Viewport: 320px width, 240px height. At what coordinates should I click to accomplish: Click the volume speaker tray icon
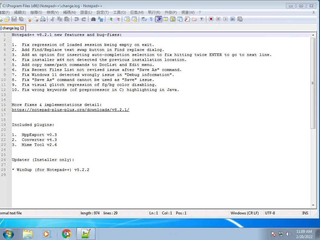288,234
